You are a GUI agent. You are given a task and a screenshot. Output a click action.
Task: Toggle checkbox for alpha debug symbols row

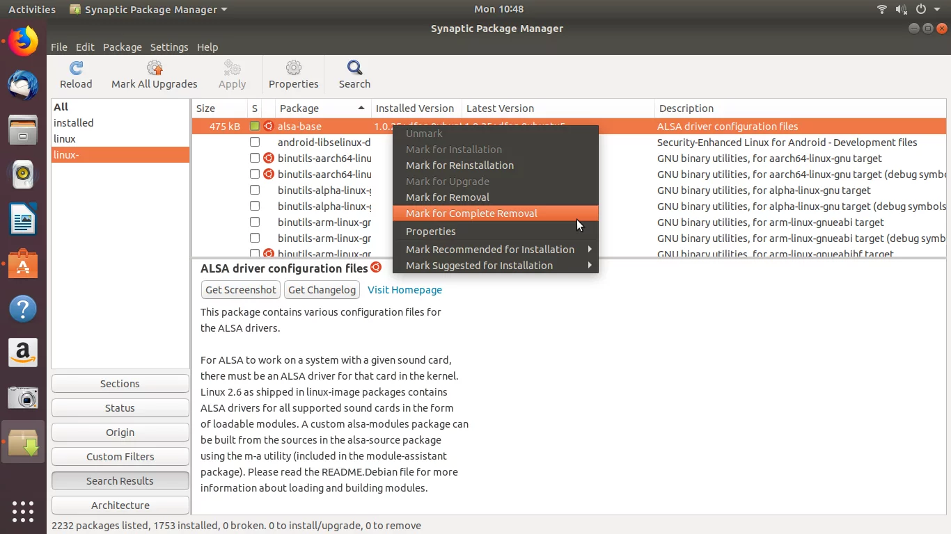[255, 207]
